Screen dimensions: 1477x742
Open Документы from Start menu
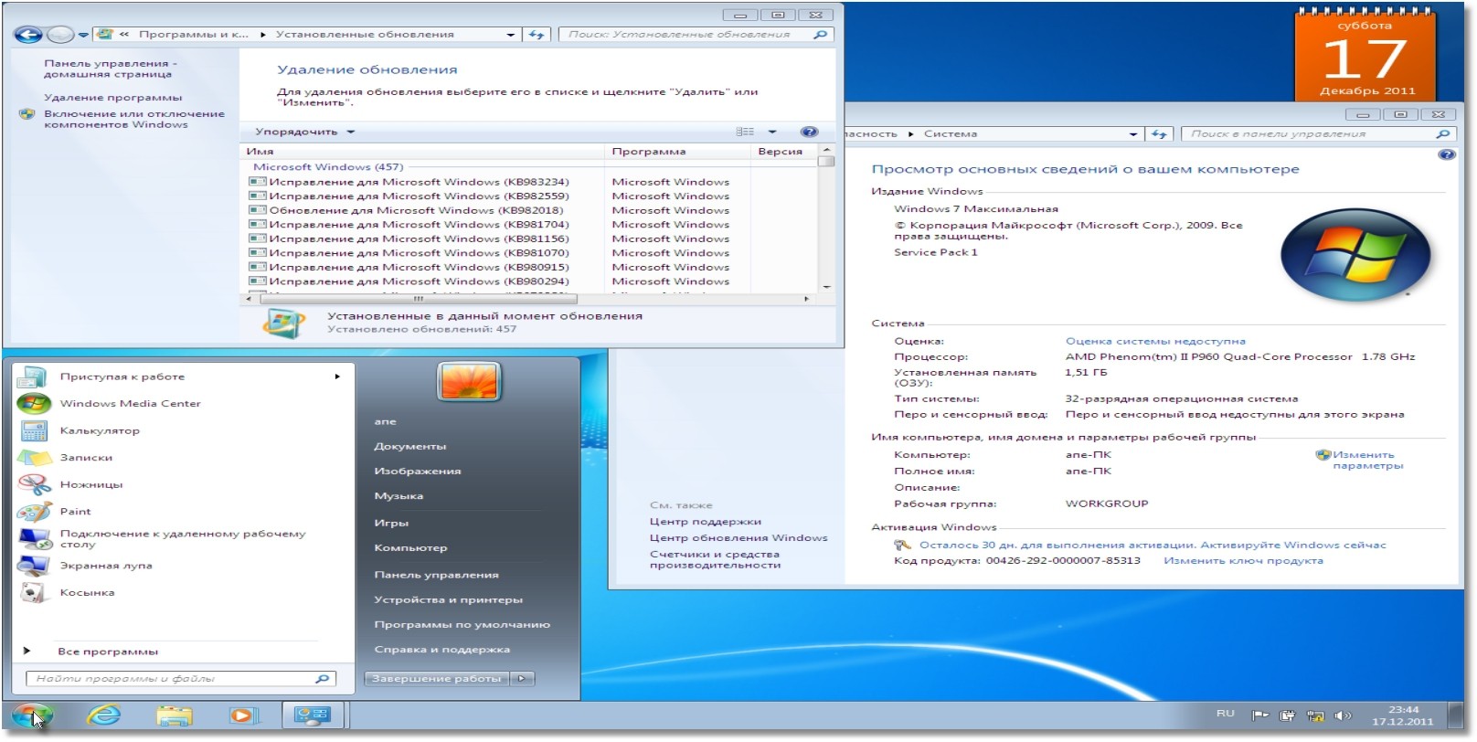[410, 446]
